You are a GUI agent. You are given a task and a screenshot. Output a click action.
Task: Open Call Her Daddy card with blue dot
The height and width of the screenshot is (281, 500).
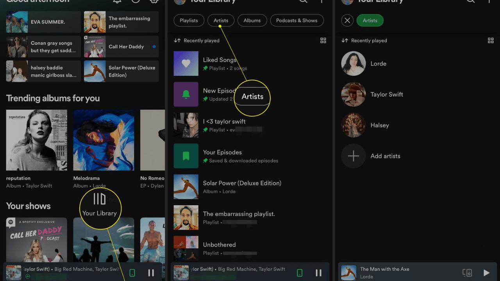click(x=121, y=46)
